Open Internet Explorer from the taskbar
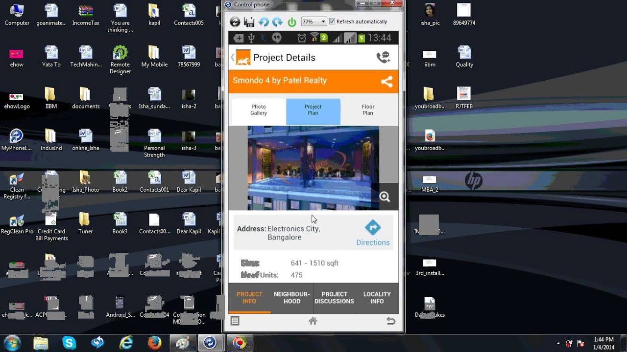 point(126,343)
